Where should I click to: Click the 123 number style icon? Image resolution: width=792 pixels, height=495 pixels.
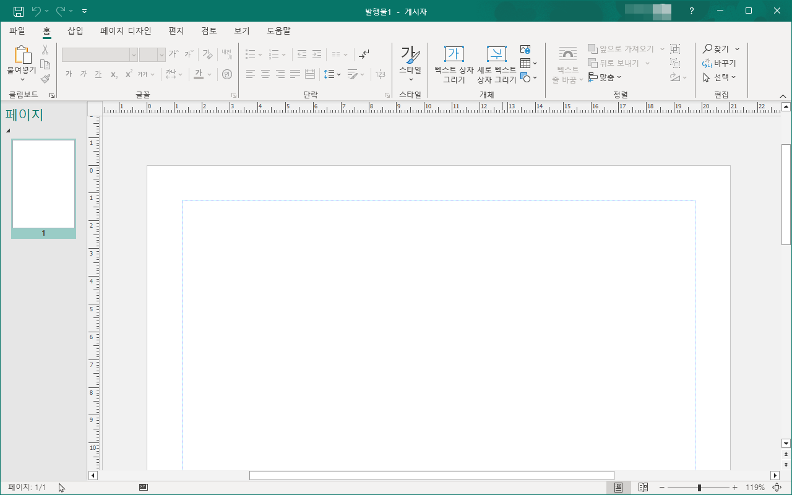coord(381,74)
